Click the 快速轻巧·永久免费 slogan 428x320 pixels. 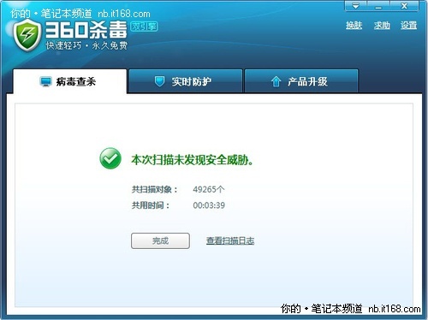point(86,45)
